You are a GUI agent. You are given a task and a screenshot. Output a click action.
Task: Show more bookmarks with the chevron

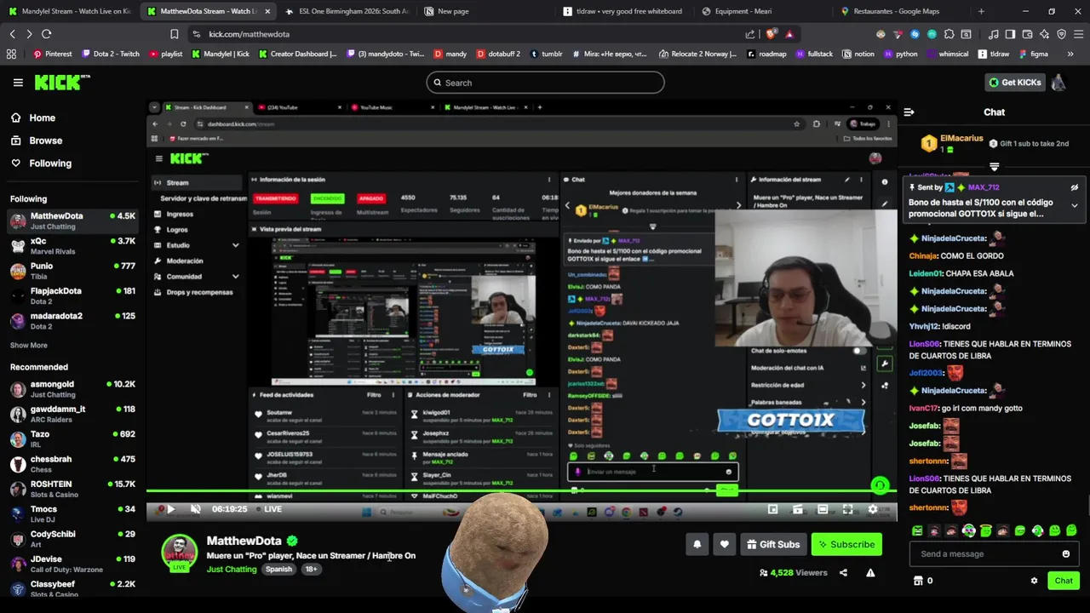pyautogui.click(x=1070, y=54)
